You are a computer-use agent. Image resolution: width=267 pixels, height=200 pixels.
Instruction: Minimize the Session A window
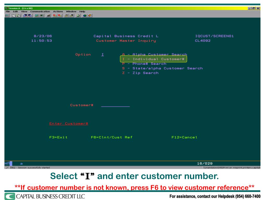point(250,8)
